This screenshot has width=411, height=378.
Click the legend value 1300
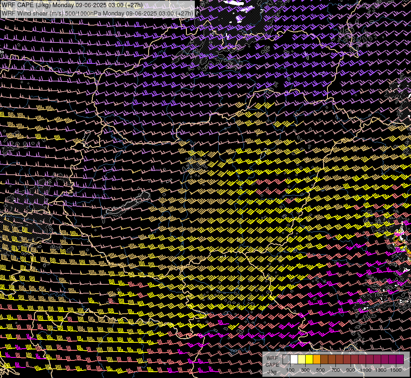381,370
